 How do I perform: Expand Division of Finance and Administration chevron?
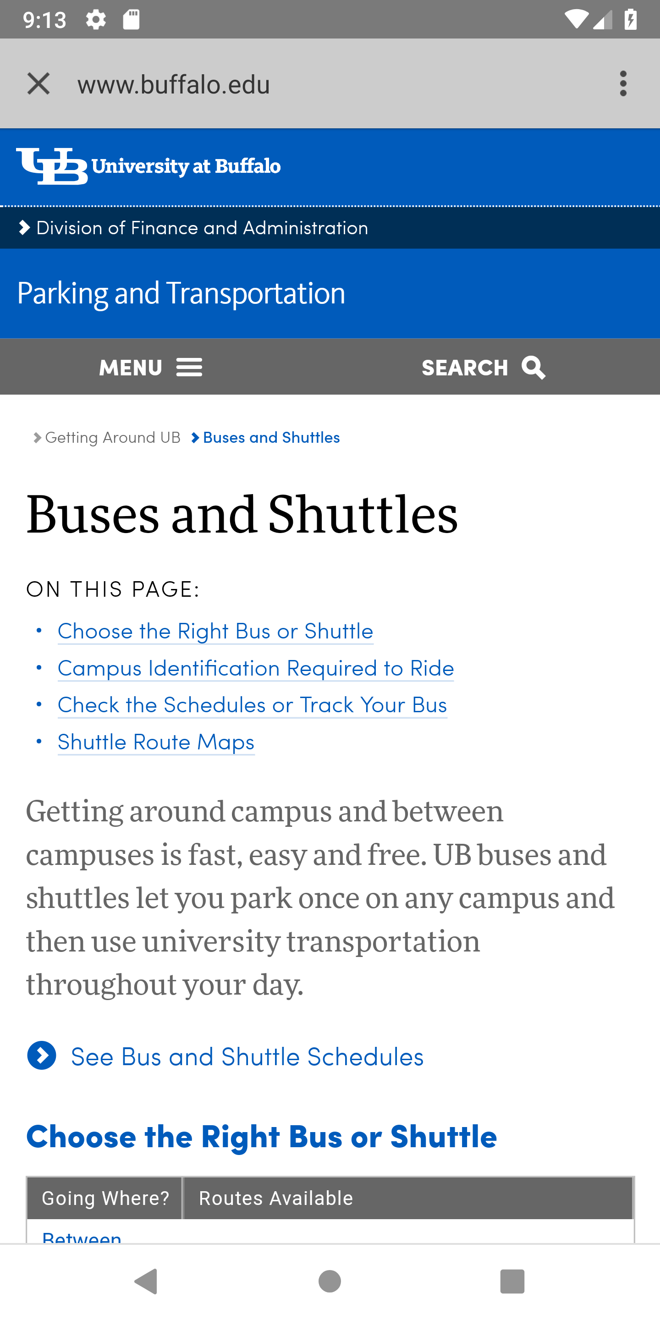point(24,227)
